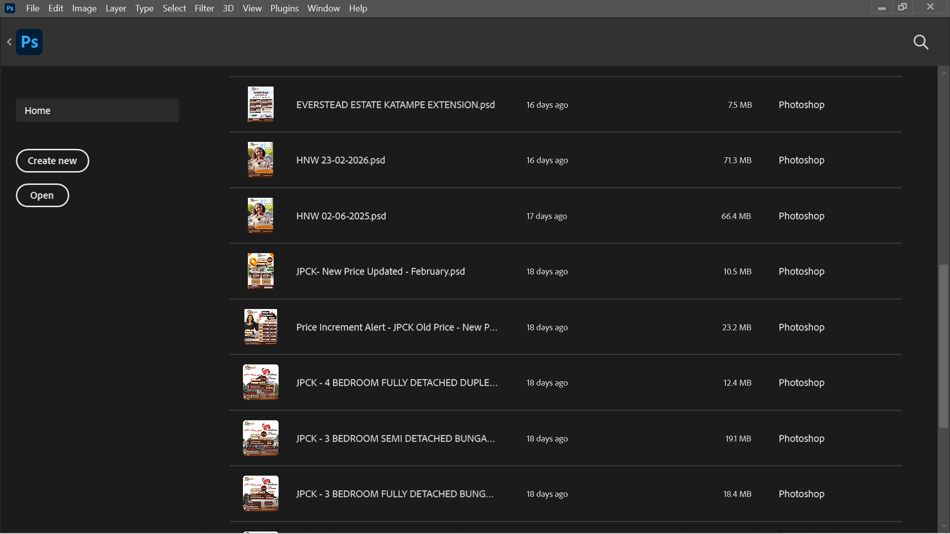Click Price Increment Alert - JPCK file name
Viewport: 950px width, 534px height.
click(x=397, y=327)
